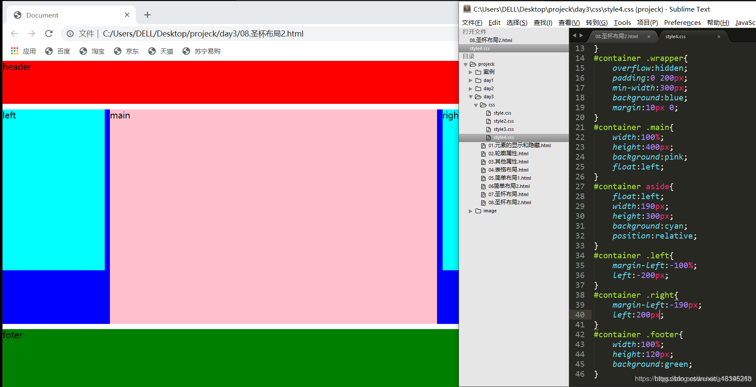Open 05.简单布局1.html file
This screenshot has width=756, height=387.
[x=510, y=178]
